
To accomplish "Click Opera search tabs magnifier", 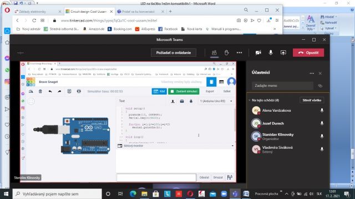I will [246, 10].
